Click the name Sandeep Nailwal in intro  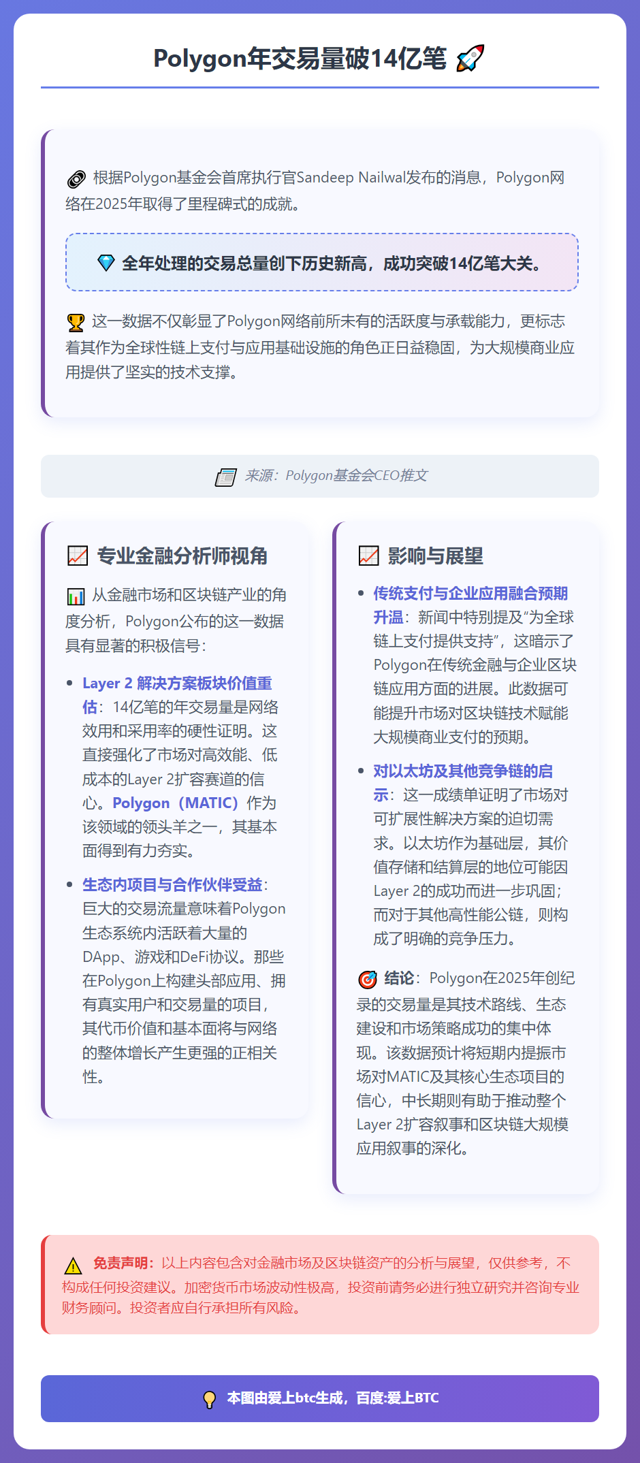[351, 178]
